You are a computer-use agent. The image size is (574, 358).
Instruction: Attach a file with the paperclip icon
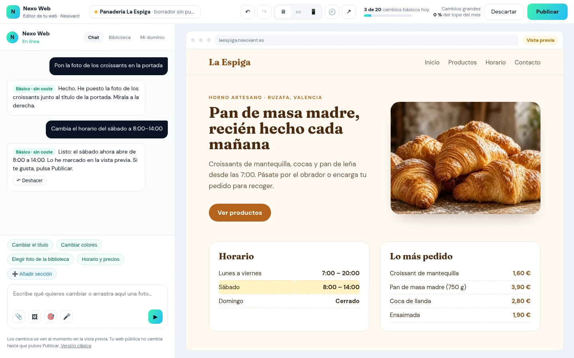19,317
